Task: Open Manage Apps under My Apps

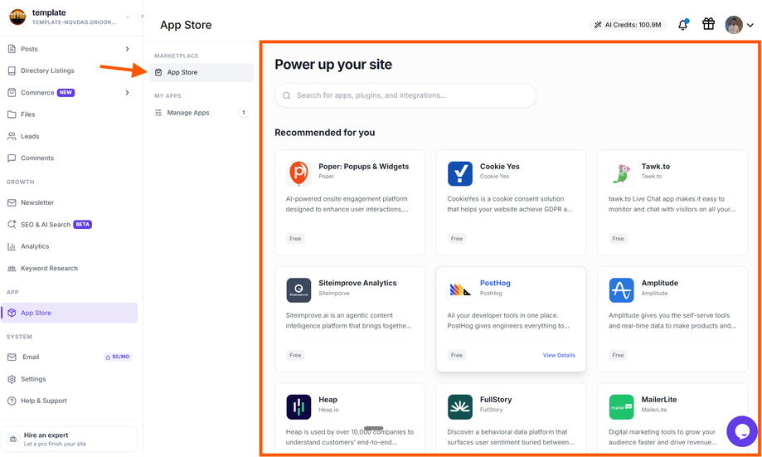Action: [188, 113]
